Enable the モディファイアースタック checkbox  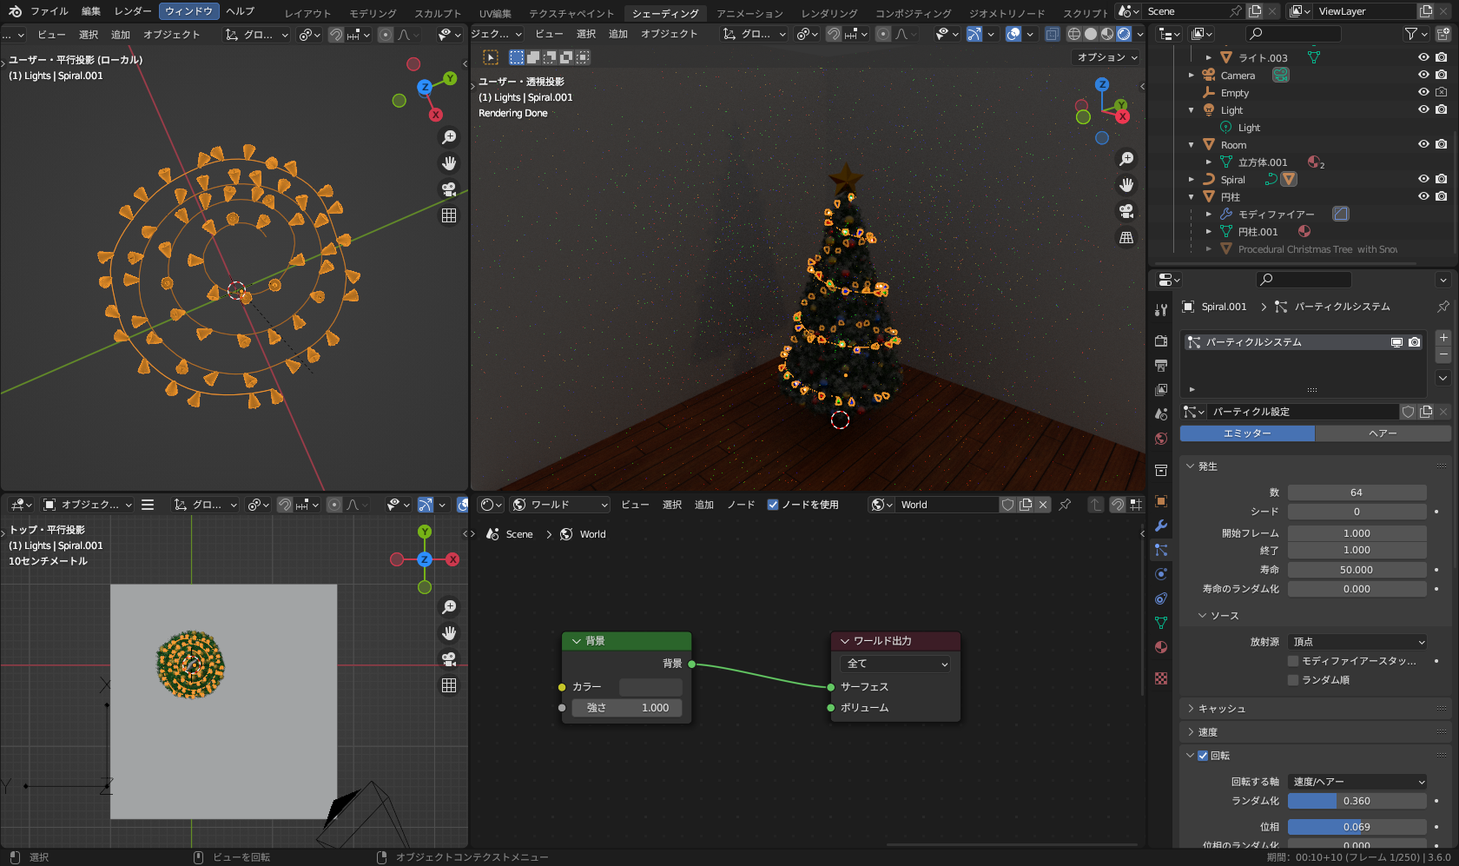[x=1293, y=661]
